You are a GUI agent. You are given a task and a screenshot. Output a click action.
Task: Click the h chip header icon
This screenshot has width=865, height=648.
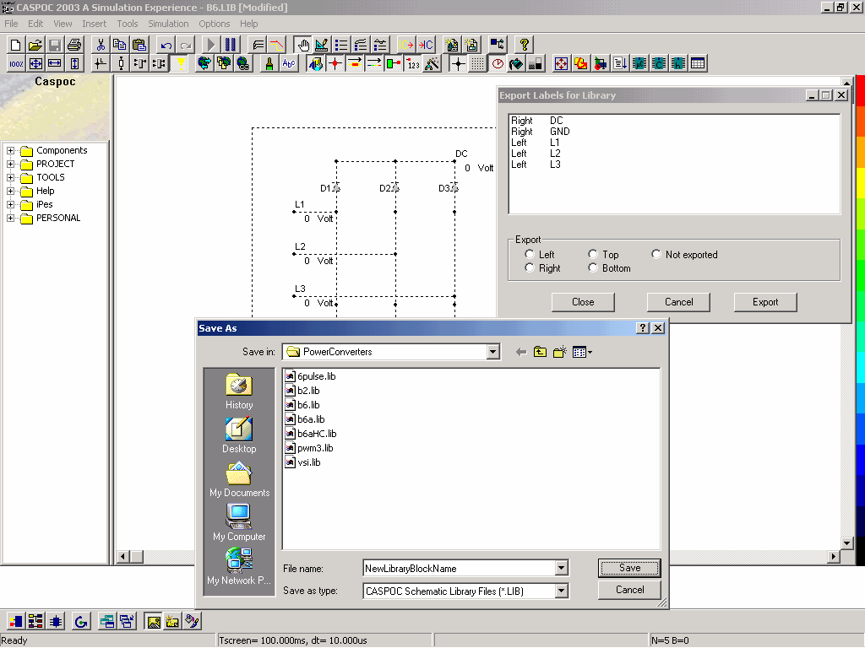678,64
